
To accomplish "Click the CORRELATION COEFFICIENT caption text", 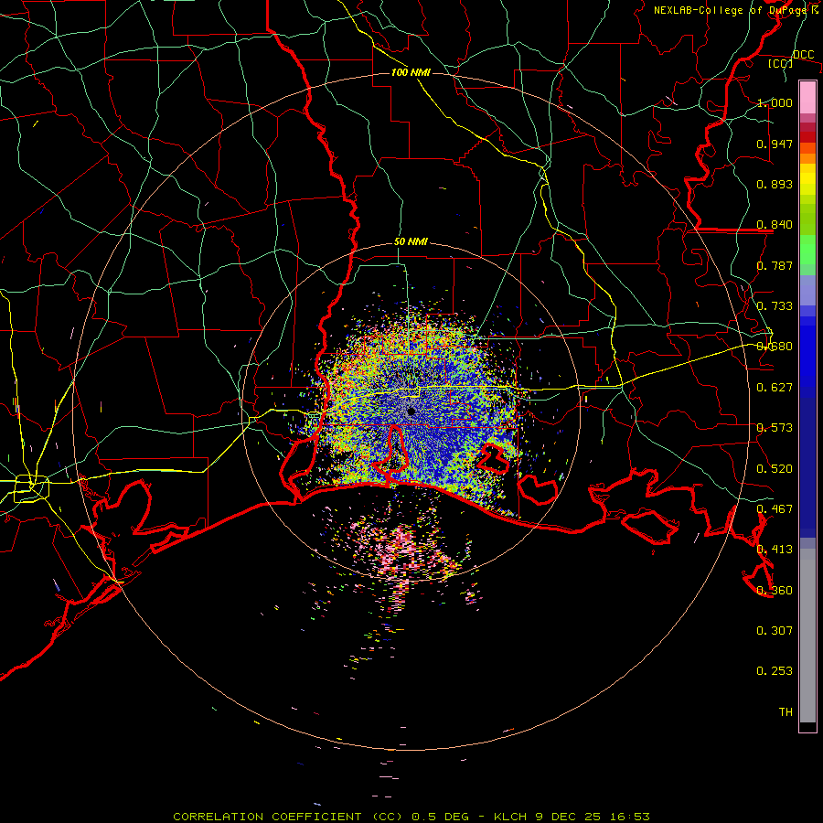I will pyautogui.click(x=267, y=817).
